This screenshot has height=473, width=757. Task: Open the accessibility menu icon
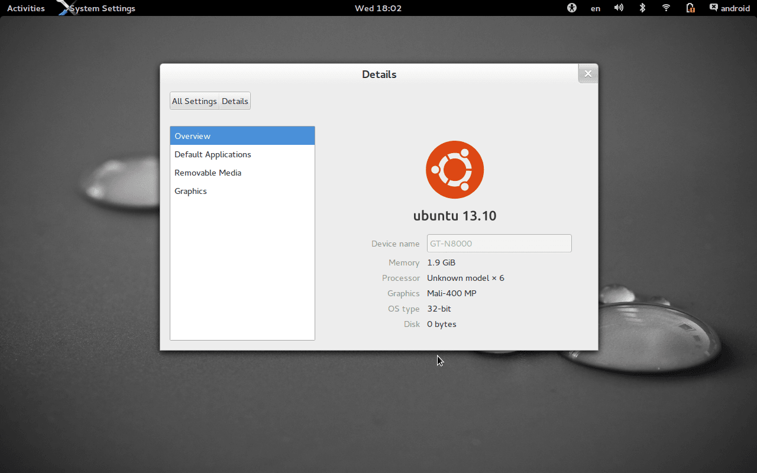pyautogui.click(x=572, y=8)
